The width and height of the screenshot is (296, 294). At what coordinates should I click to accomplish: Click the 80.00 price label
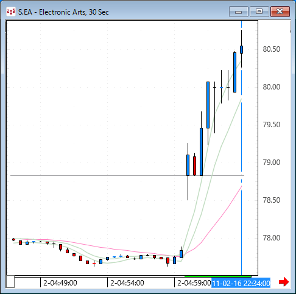click(x=272, y=87)
